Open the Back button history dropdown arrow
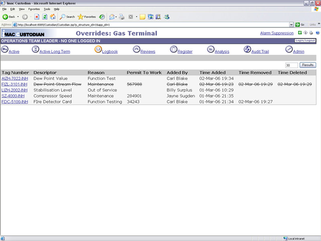The image size is (321, 241). tap(18, 17)
